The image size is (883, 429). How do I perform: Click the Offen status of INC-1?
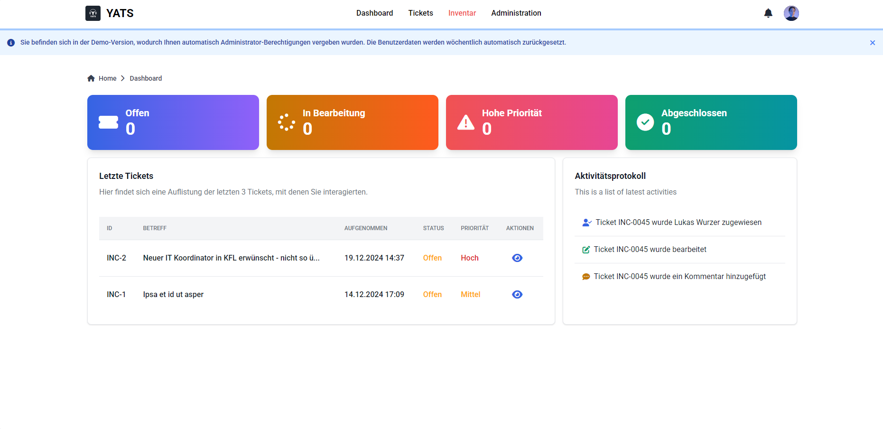point(432,295)
